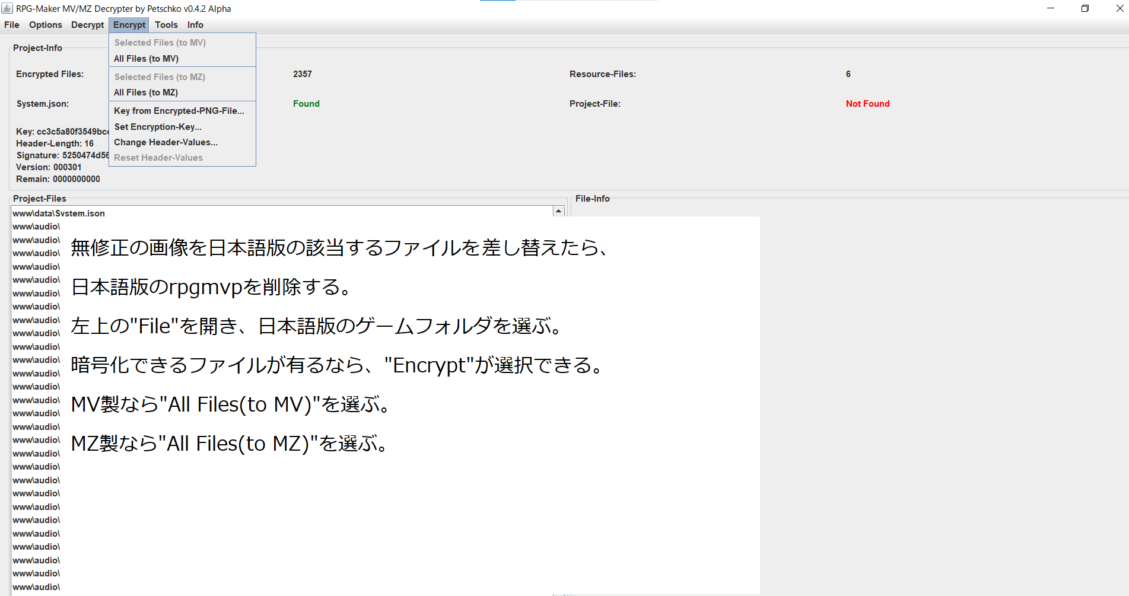The image size is (1129, 596).
Task: Click the Version: 000301 line
Action: pos(49,167)
